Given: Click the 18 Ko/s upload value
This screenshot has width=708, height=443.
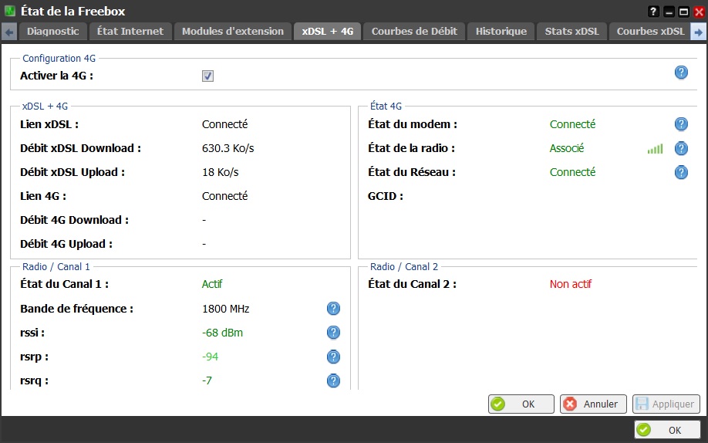Looking at the screenshot, I should [221, 172].
